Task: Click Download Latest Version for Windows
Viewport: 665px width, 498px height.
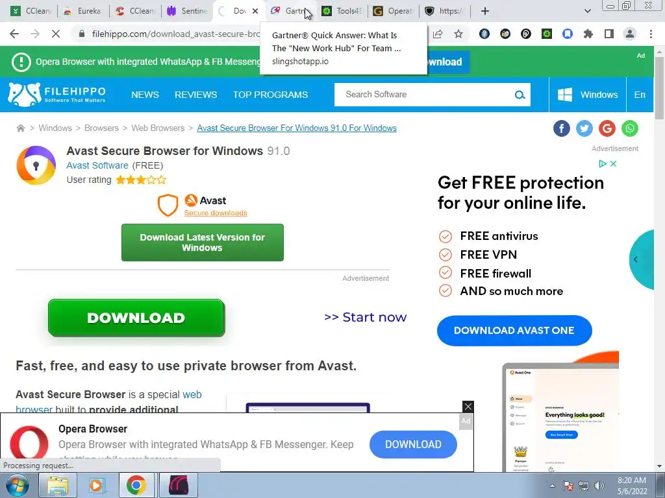Action: tap(203, 243)
